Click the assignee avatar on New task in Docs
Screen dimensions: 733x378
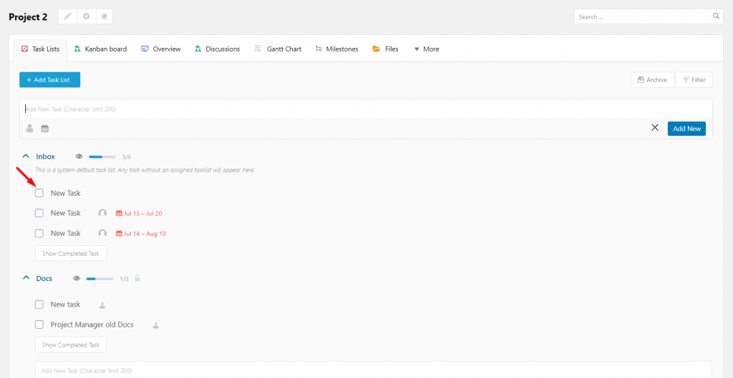[102, 304]
